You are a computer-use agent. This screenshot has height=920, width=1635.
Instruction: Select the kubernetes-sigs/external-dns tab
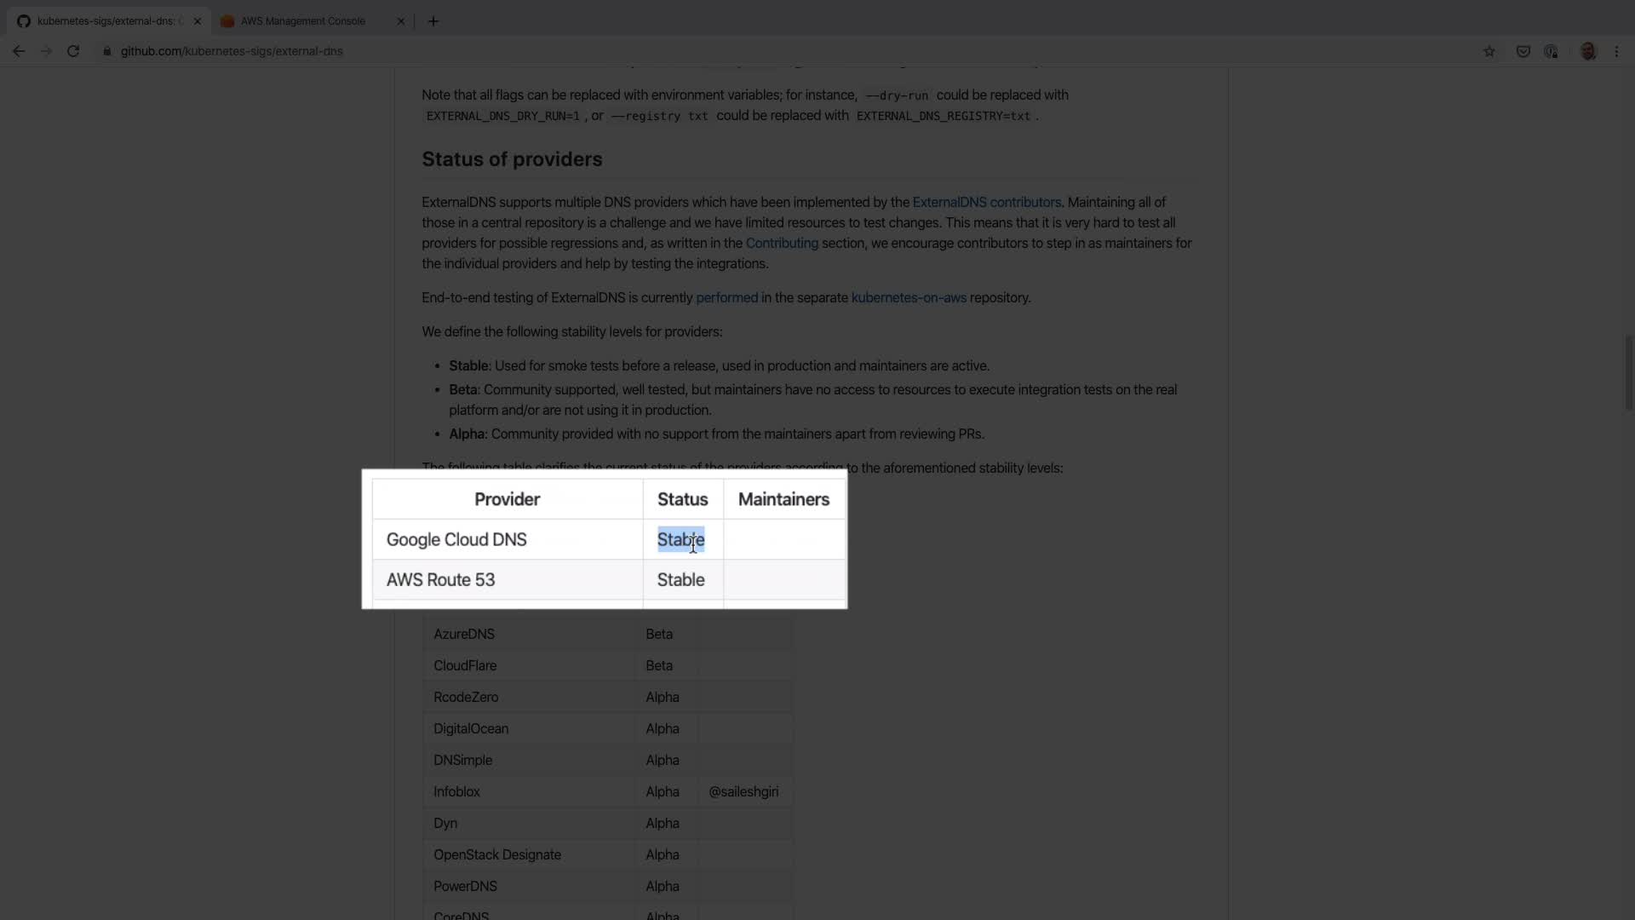click(106, 21)
